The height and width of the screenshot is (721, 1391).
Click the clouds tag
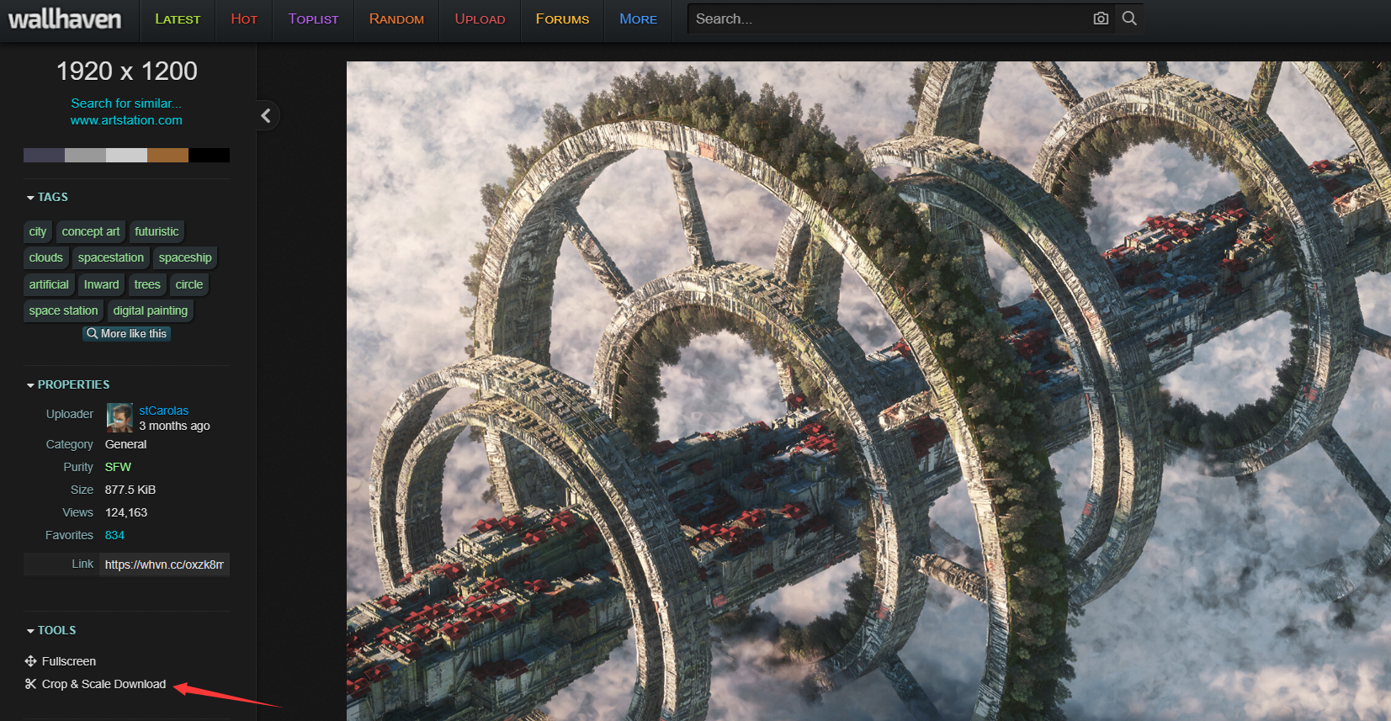click(45, 257)
